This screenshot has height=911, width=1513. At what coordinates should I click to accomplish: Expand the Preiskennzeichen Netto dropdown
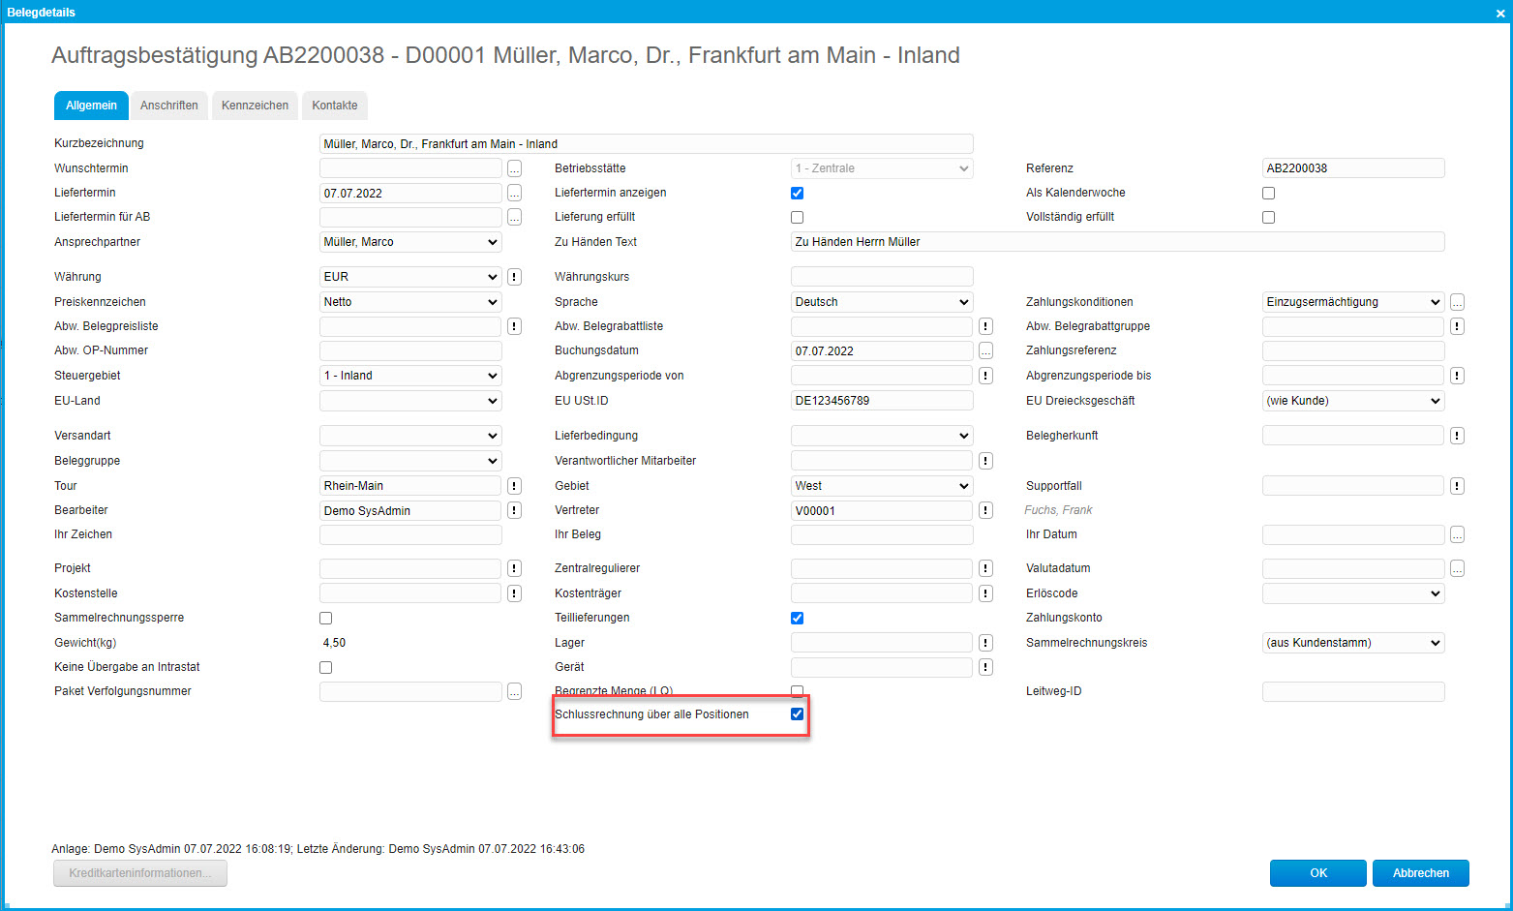point(410,302)
